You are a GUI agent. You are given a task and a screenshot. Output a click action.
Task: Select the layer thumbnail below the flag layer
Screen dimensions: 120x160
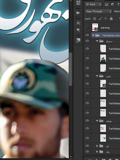[x=103, y=138]
